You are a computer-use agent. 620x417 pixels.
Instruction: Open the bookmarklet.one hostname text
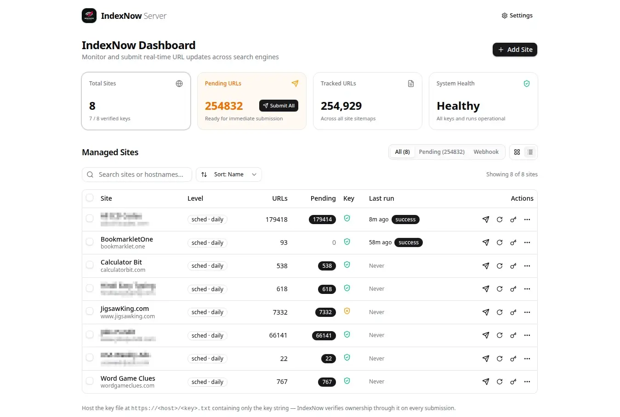click(x=123, y=247)
